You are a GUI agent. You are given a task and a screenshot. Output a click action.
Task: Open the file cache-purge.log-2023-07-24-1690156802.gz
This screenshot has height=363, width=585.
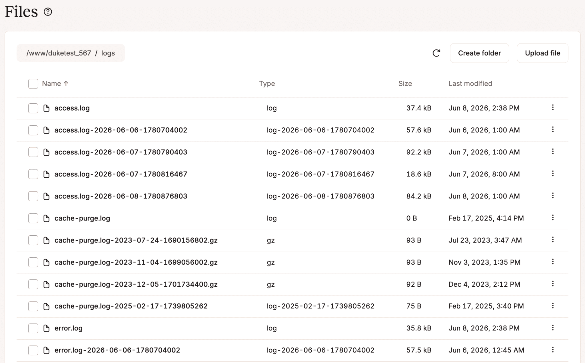[x=136, y=240]
